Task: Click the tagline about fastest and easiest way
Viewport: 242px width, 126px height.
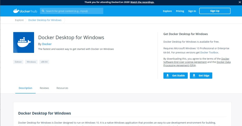Action: (76, 49)
